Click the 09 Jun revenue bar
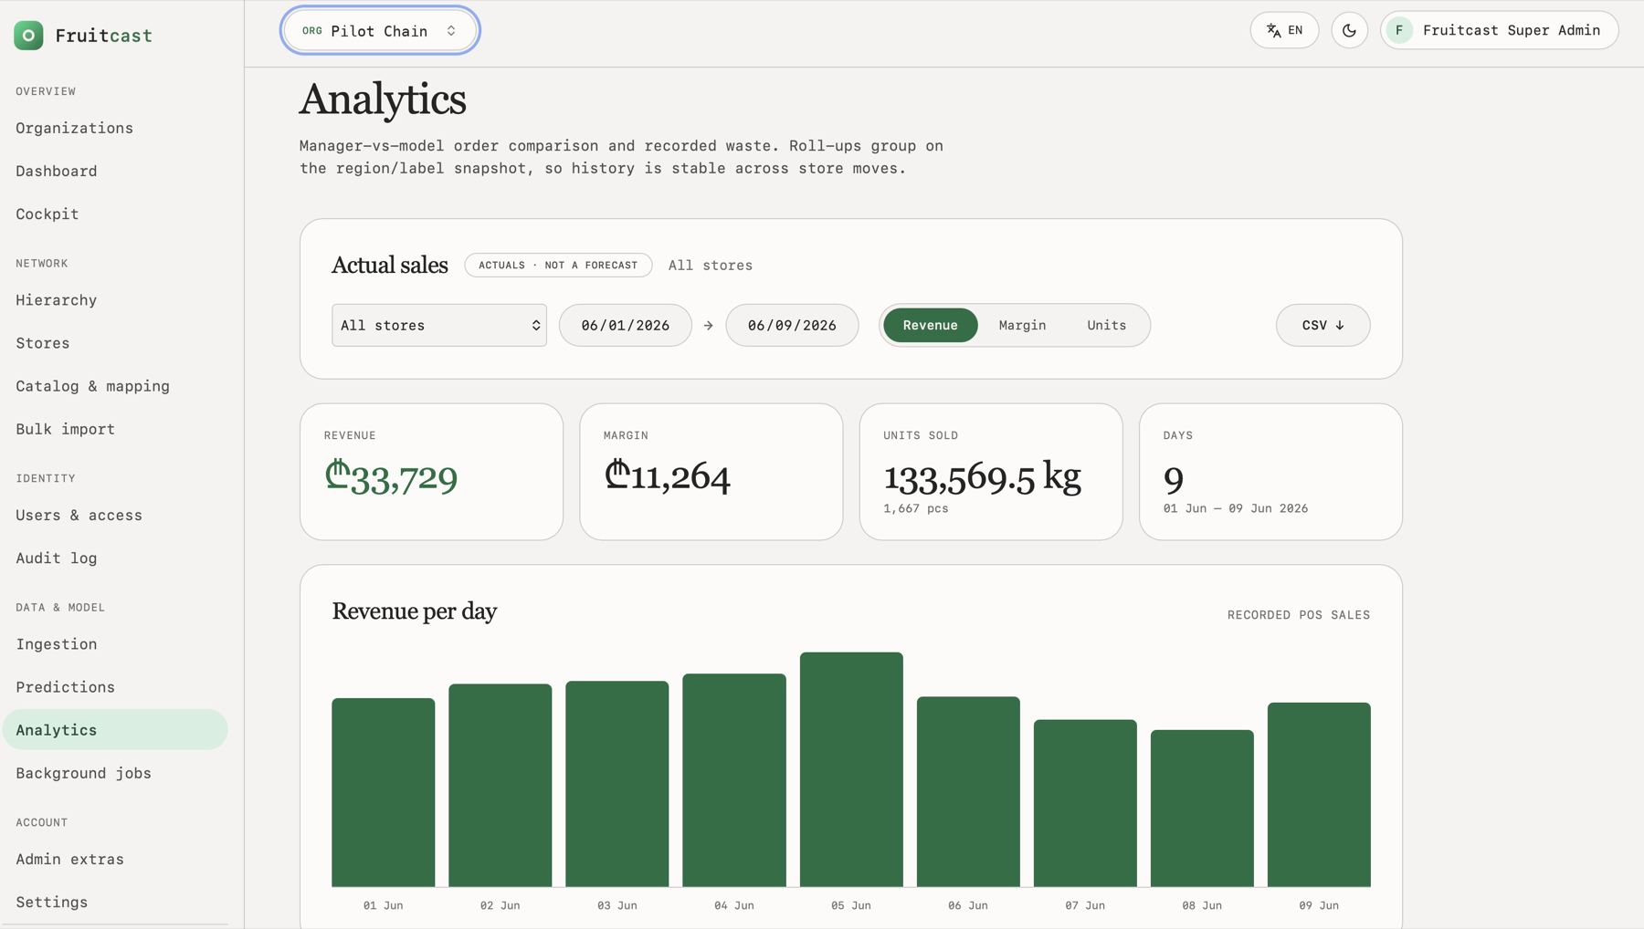 coord(1319,794)
